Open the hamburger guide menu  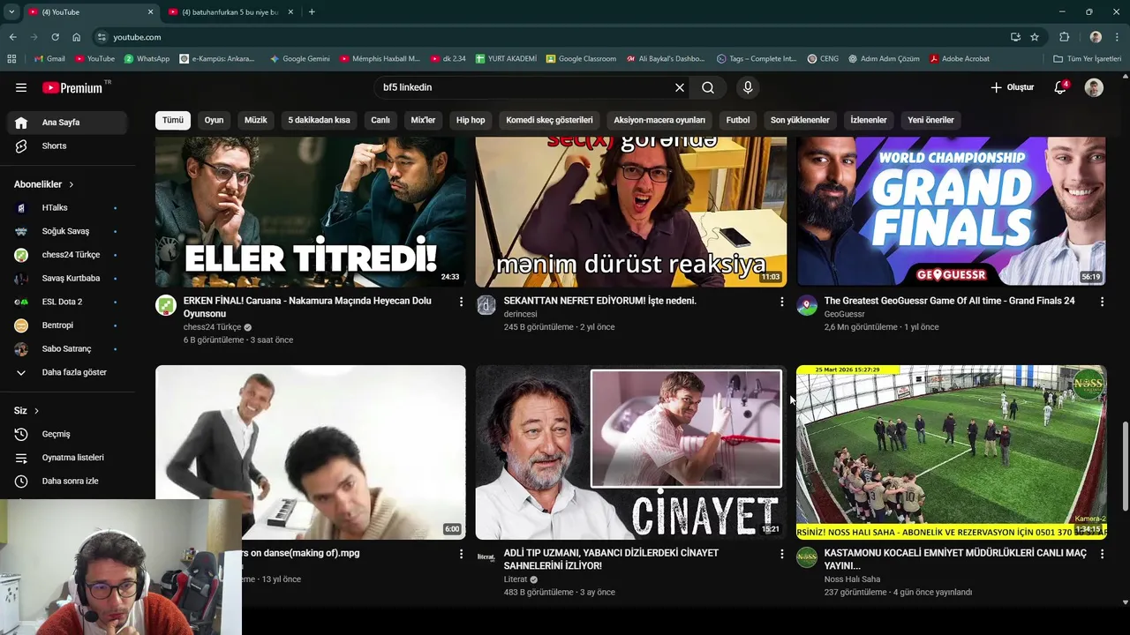coord(21,87)
